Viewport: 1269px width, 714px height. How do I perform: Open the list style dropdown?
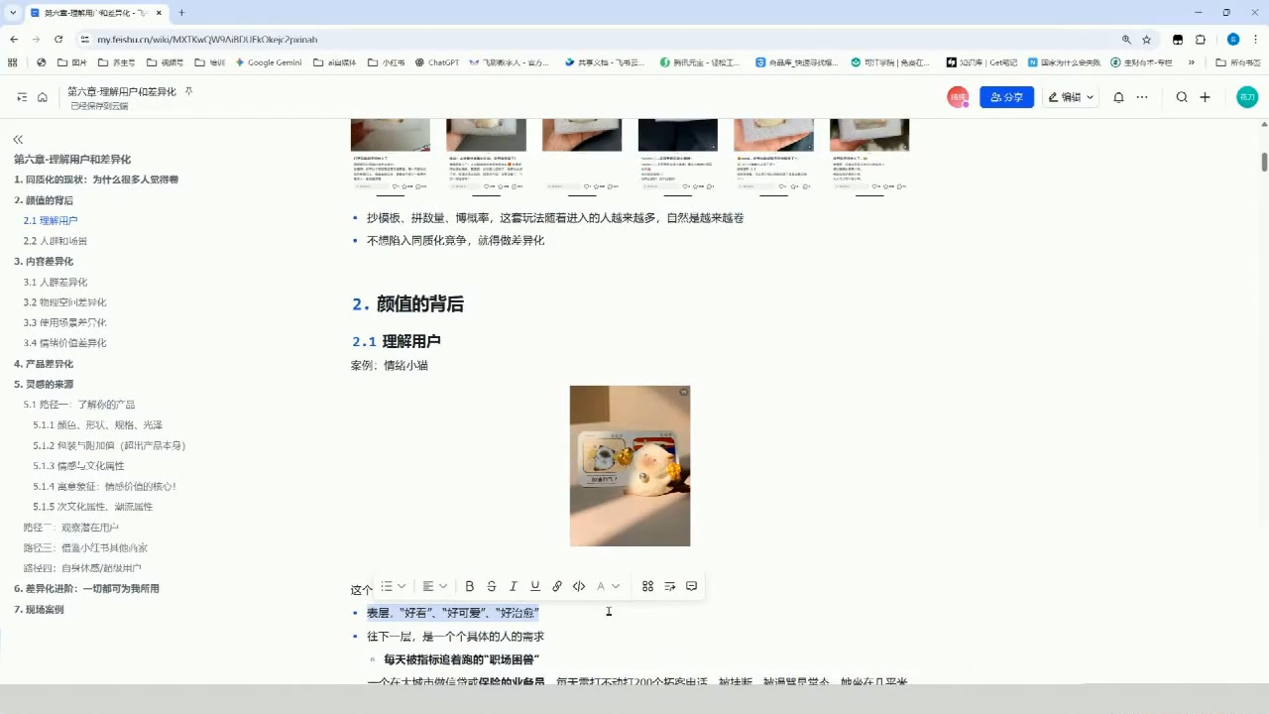tap(393, 586)
